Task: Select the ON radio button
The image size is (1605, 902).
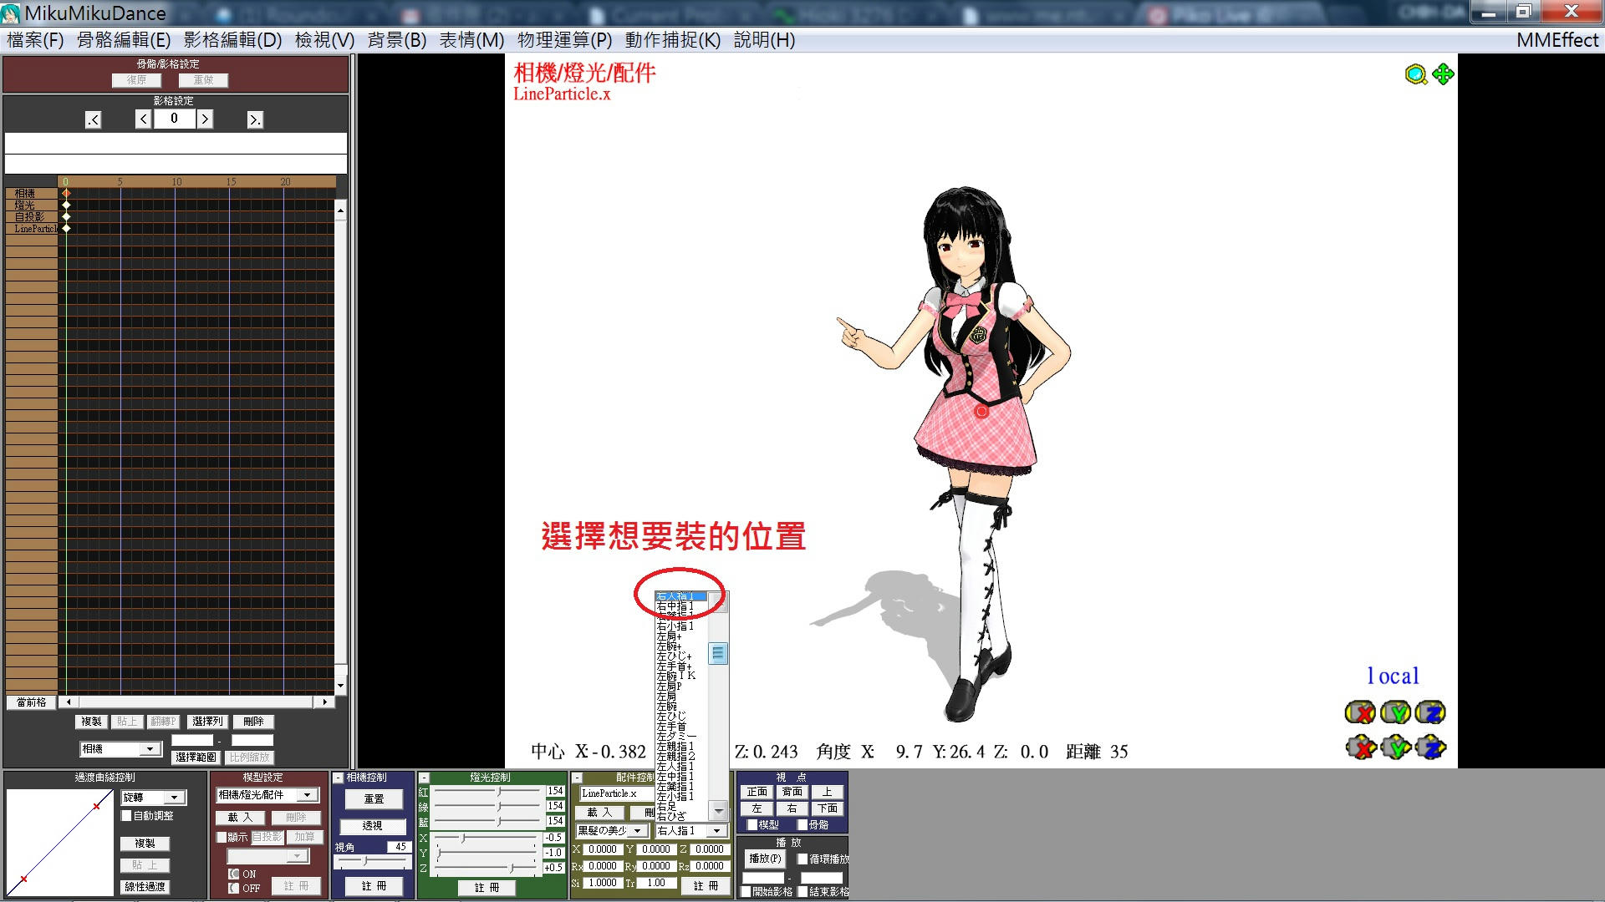Action: [x=234, y=874]
